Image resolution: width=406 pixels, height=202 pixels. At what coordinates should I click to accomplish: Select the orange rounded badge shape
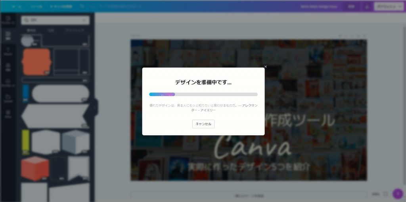36,62
